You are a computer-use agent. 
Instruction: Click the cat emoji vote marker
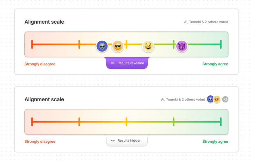148,46
